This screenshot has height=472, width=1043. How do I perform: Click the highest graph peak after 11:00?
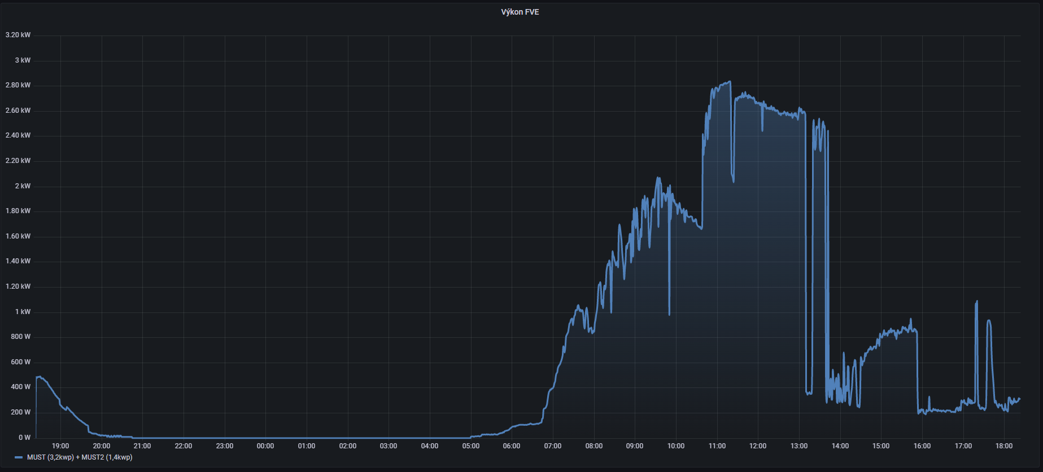point(730,82)
